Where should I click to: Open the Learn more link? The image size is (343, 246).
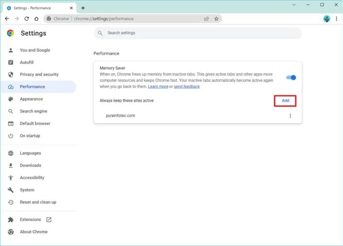(x=158, y=87)
